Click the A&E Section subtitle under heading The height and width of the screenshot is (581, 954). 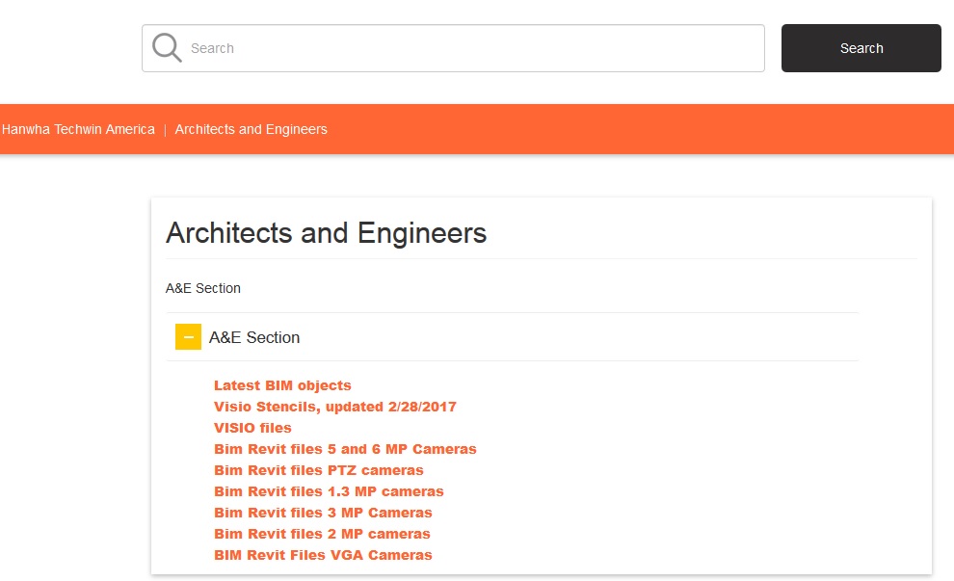click(x=203, y=288)
